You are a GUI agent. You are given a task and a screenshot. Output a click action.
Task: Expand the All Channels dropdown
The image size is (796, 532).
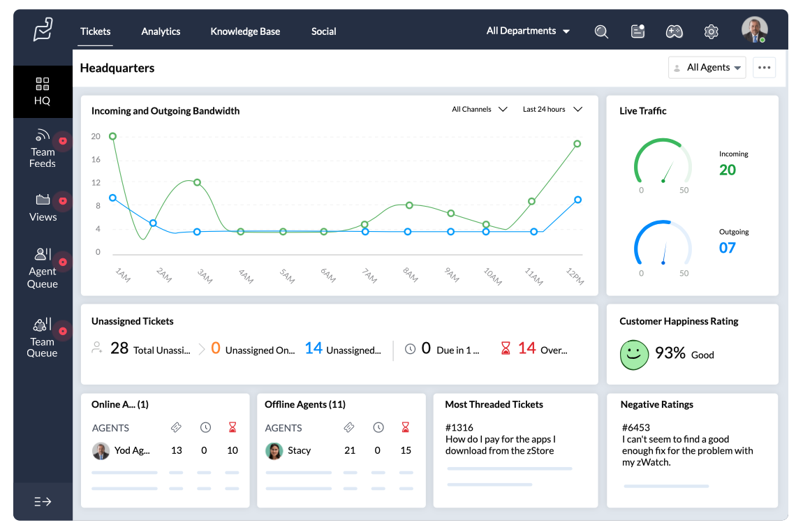[x=479, y=110]
